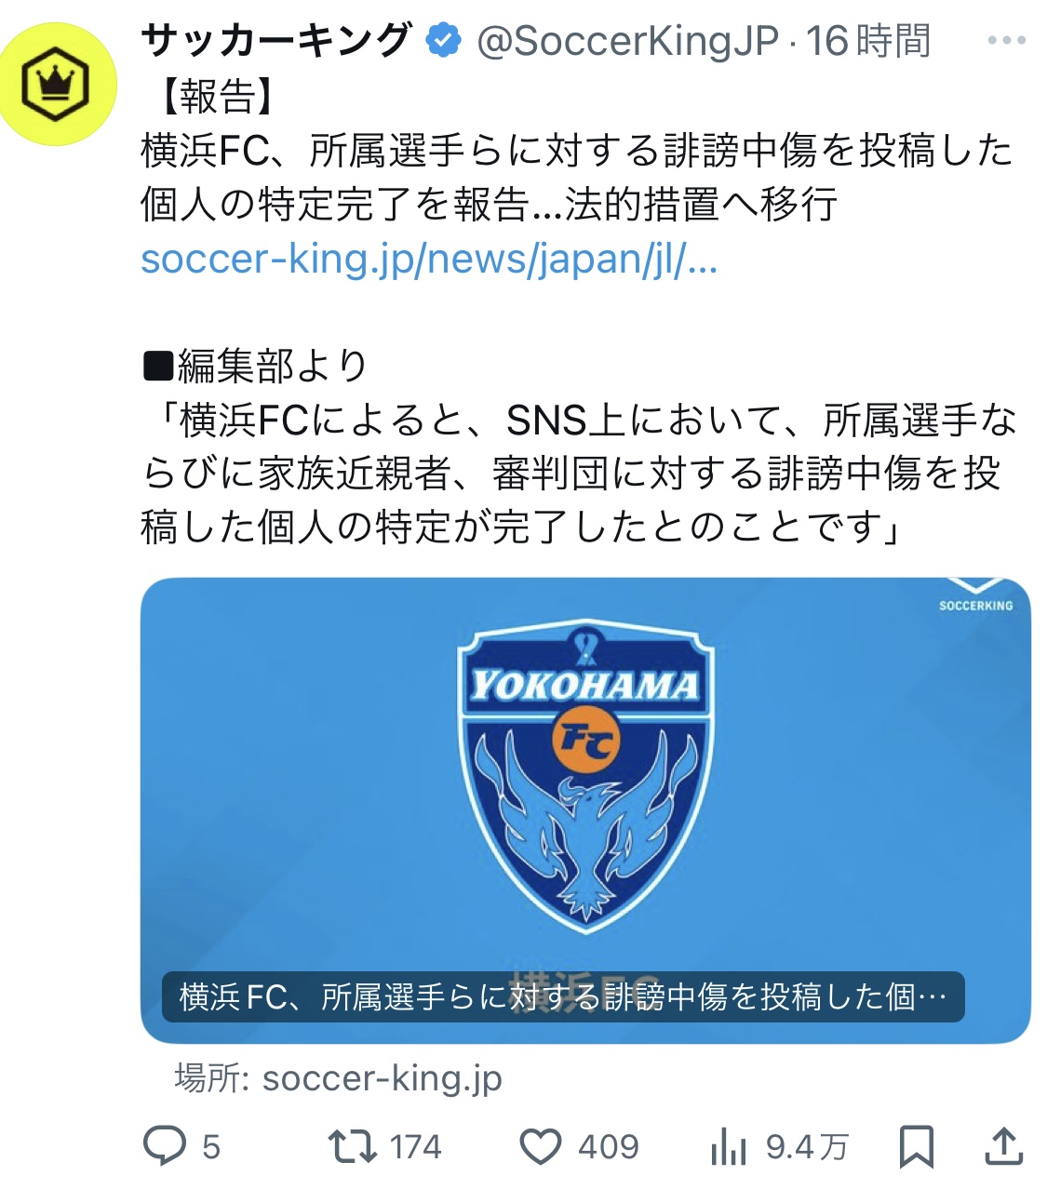Open the share upload icon
The image size is (1047, 1189).
click(x=1004, y=1145)
